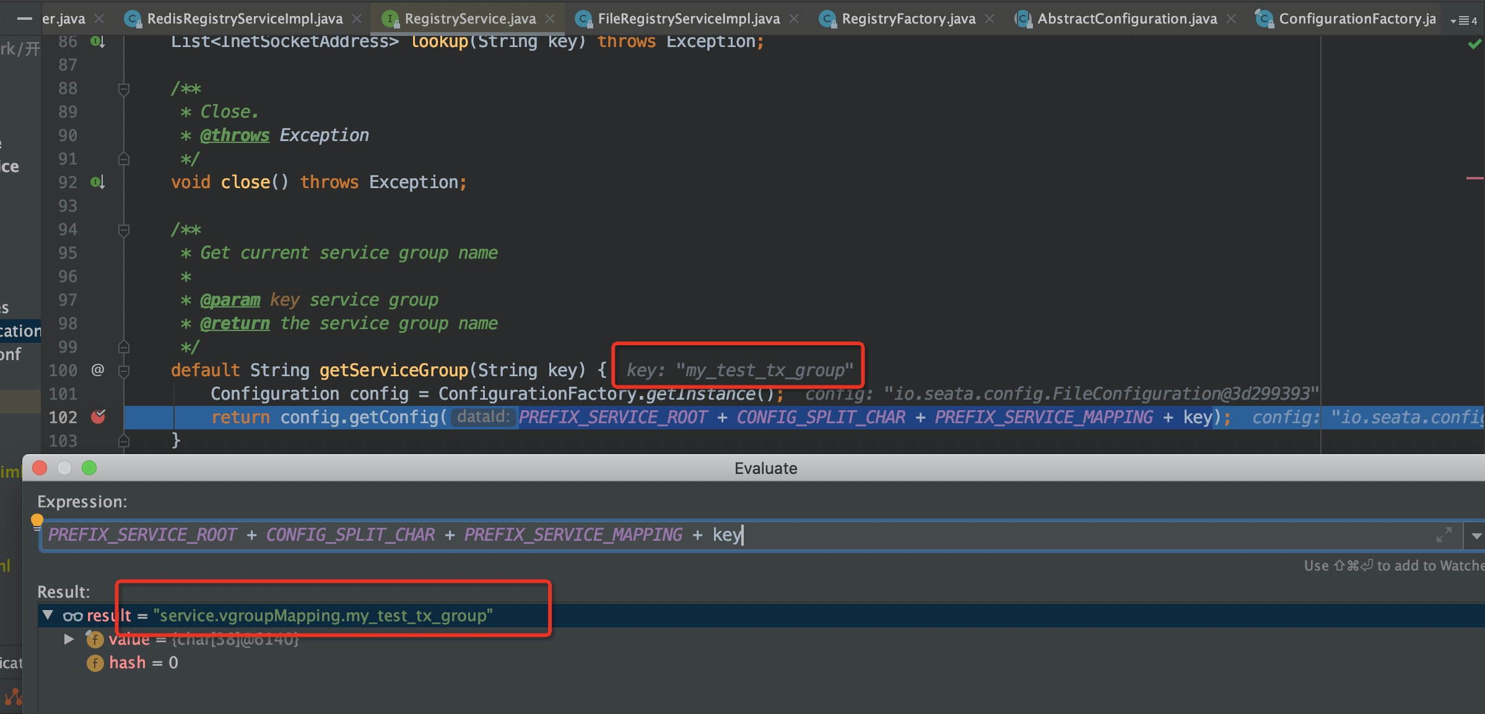Viewport: 1485px width, 714px height.
Task: Toggle the breakpoint on line 102
Action: [x=98, y=417]
